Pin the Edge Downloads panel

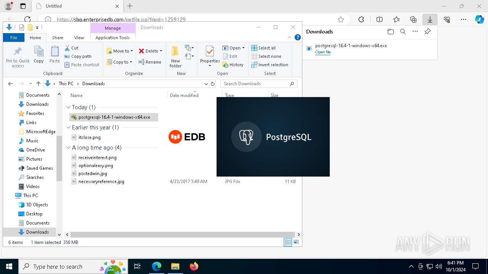tap(427, 32)
